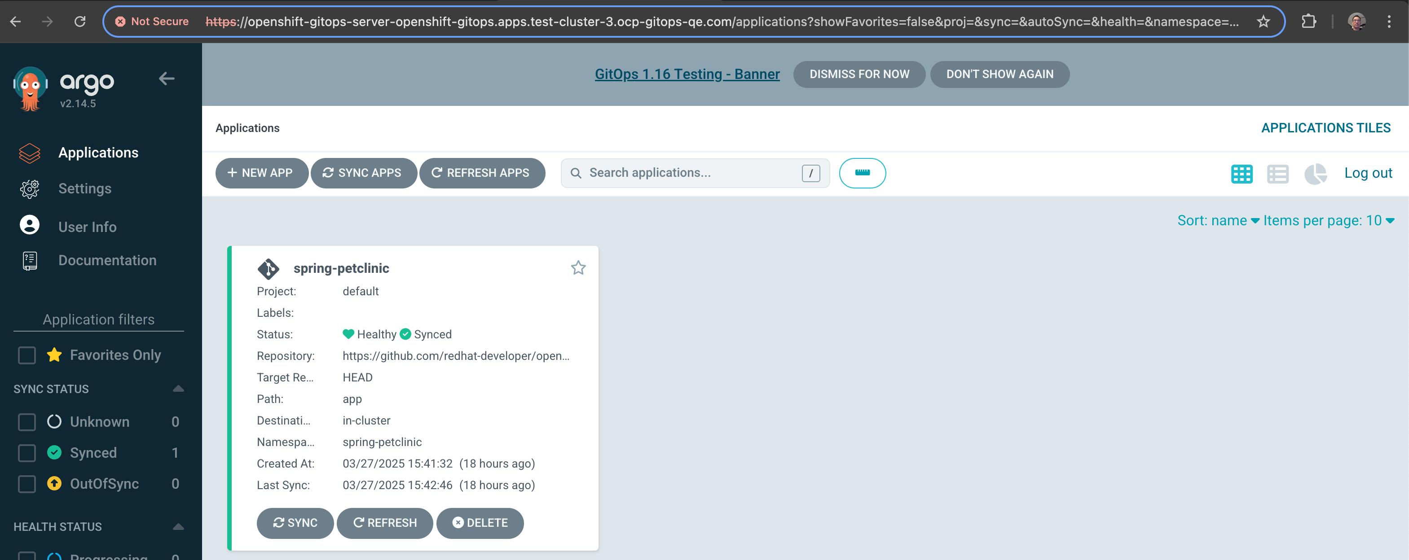Screen dimensions: 1409x560
Task: Favorite the spring-petclinic app star
Action: tap(578, 267)
